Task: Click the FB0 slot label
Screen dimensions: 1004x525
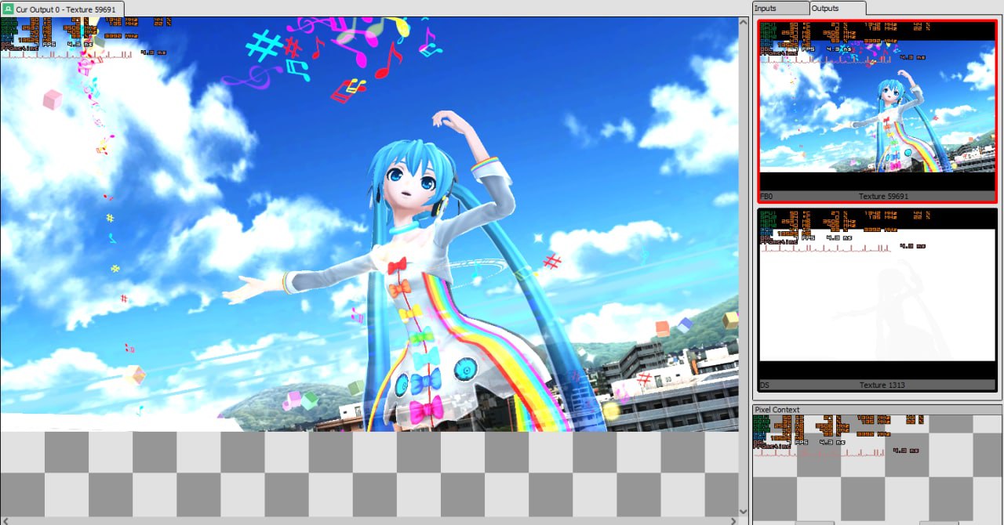Action: point(767,196)
